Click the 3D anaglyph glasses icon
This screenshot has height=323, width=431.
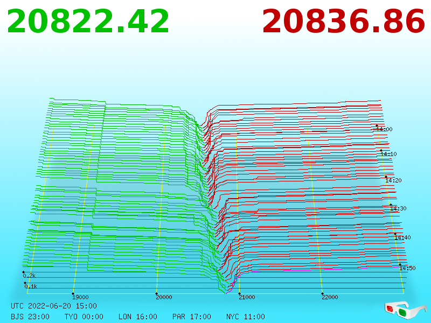tap(405, 310)
